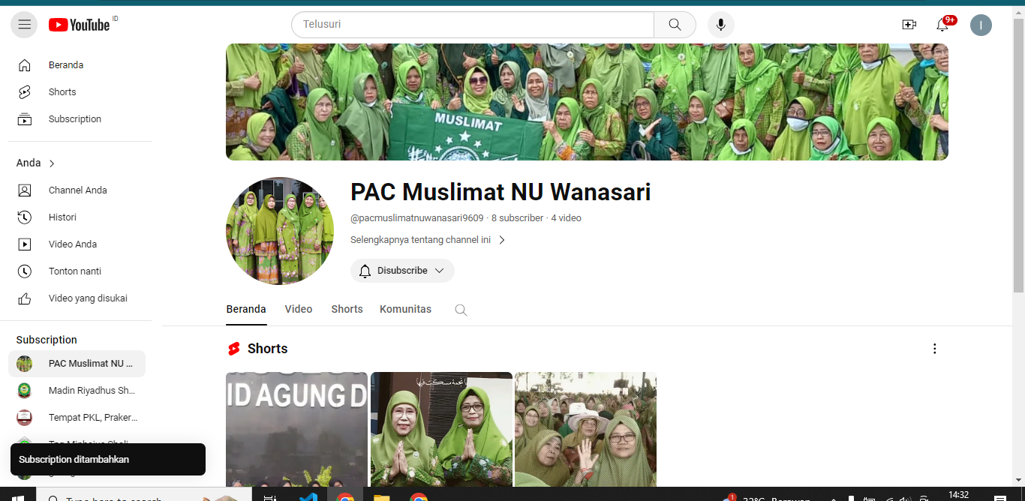Start voice search with microphone
This screenshot has height=501, width=1025.
click(720, 25)
